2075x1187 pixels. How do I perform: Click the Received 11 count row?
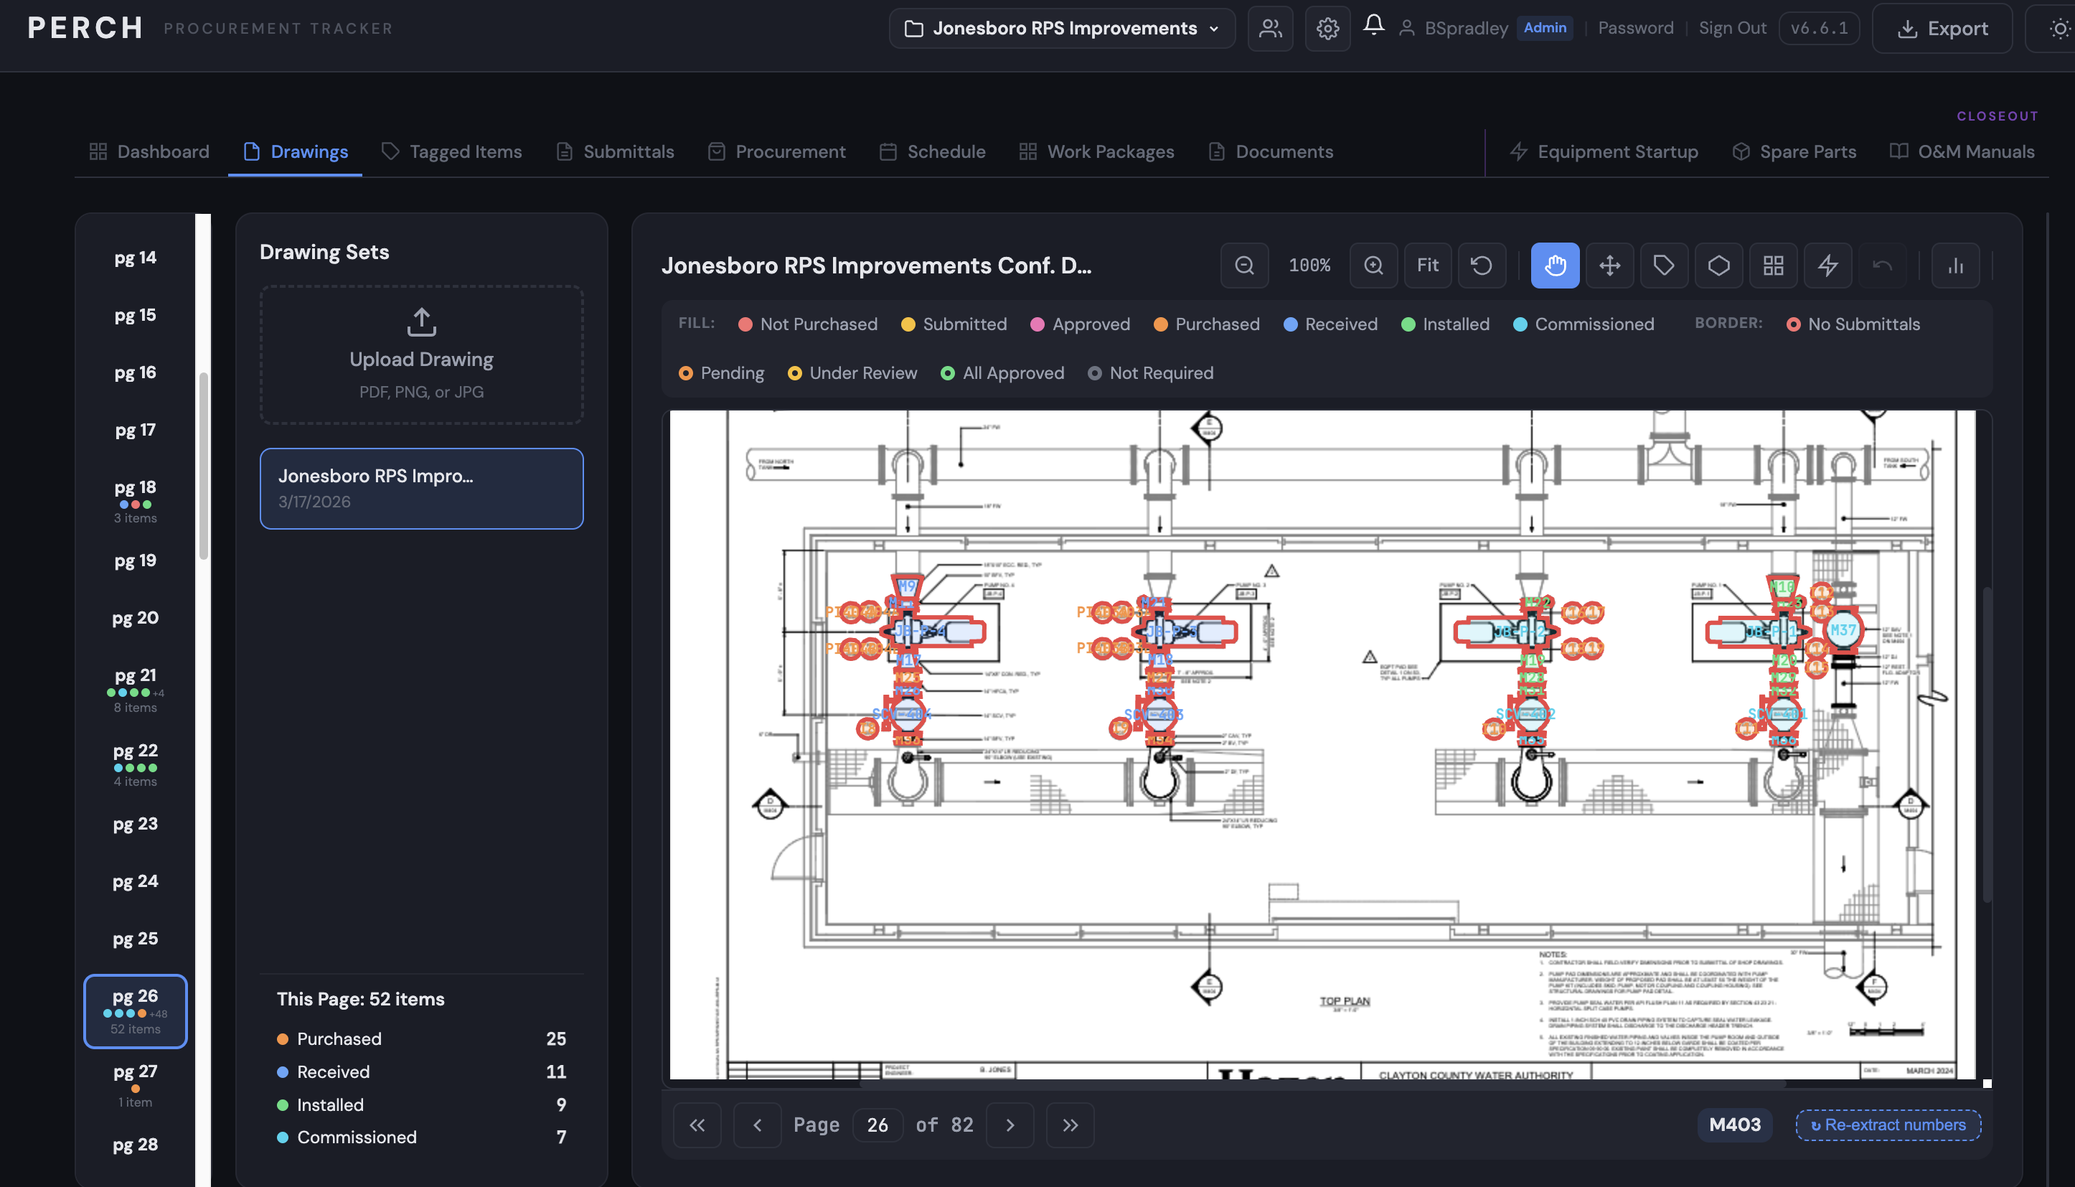coord(421,1071)
